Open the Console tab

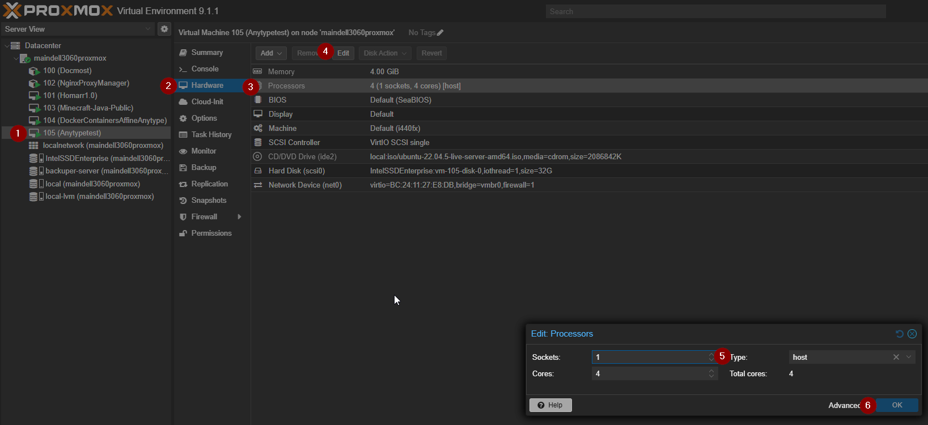[x=205, y=69]
